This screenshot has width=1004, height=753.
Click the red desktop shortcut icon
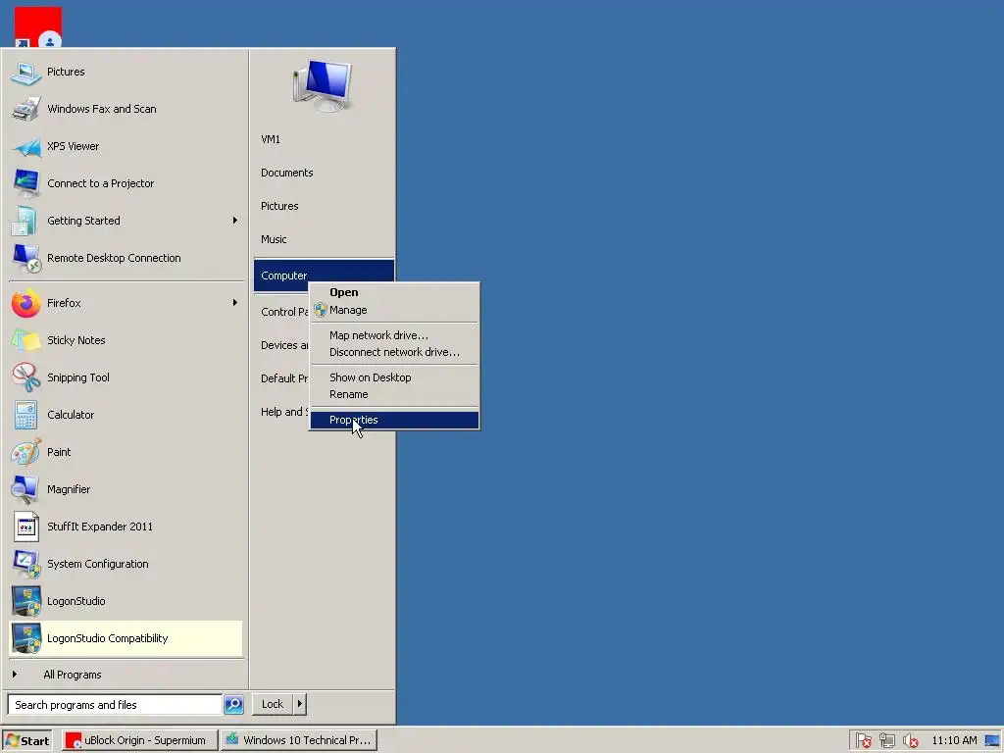tap(38, 27)
